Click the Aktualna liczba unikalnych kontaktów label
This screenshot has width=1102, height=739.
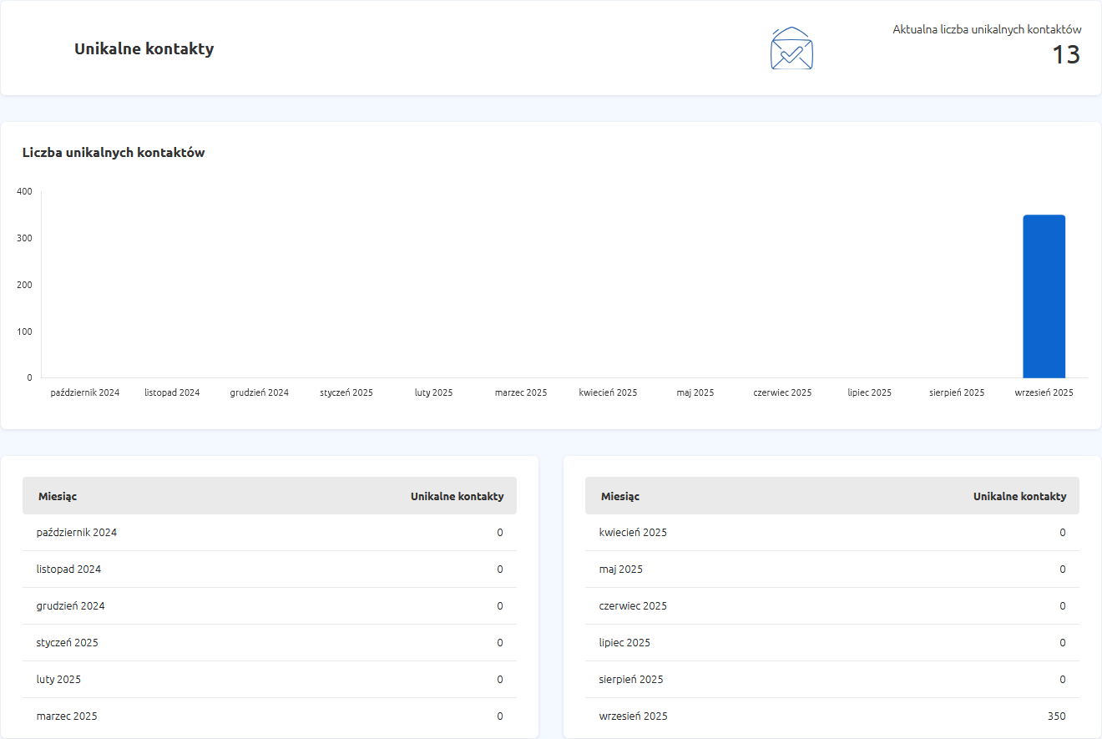click(987, 29)
